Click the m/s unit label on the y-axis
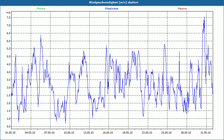The height and width of the screenshot is (140, 224). click(x=8, y=13)
